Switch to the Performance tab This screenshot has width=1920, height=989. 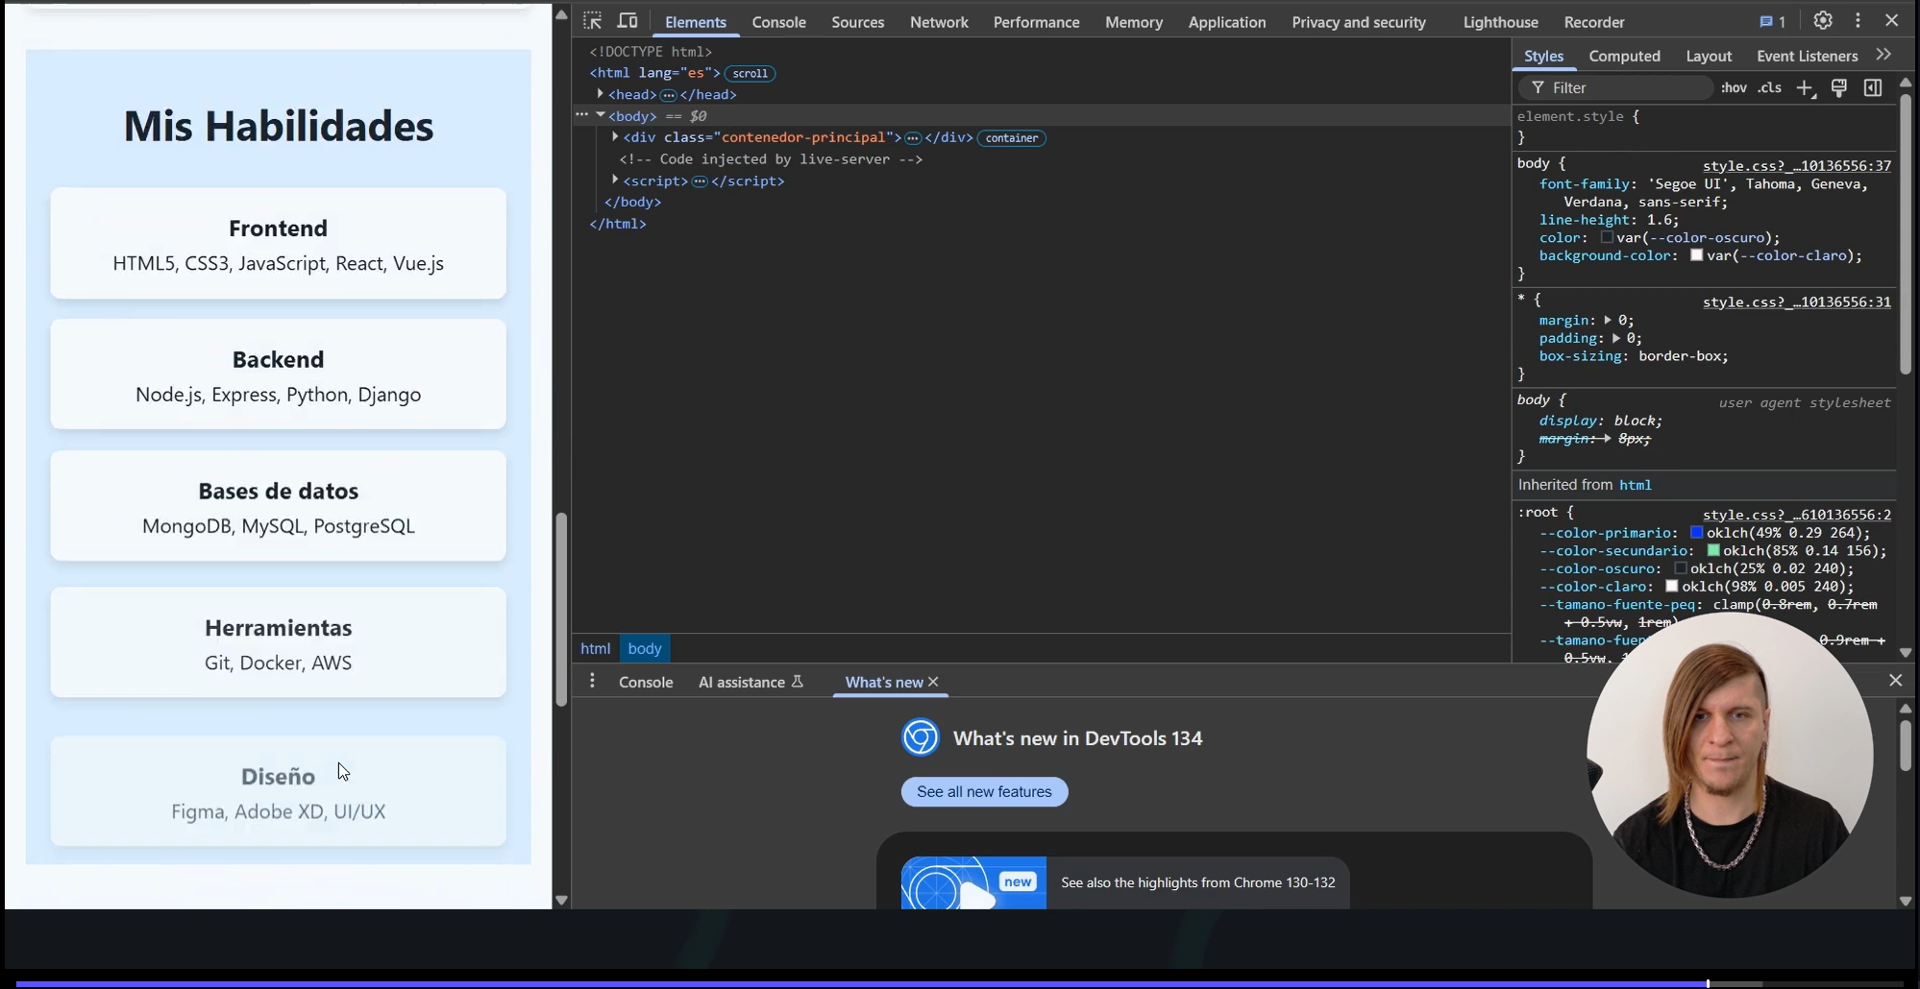pos(1036,22)
